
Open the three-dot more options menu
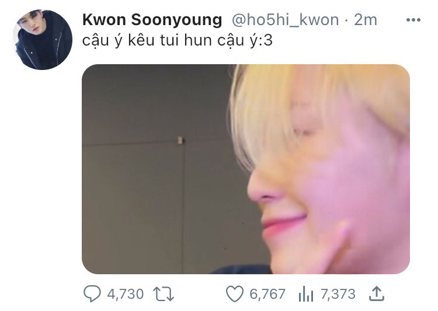coord(413,20)
